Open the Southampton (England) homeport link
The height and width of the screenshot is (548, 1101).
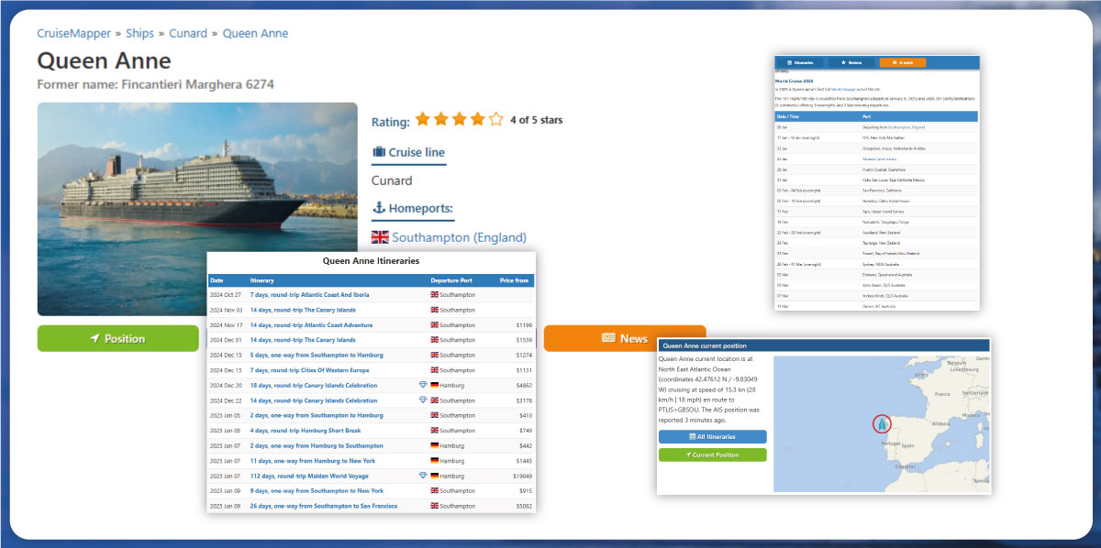460,237
